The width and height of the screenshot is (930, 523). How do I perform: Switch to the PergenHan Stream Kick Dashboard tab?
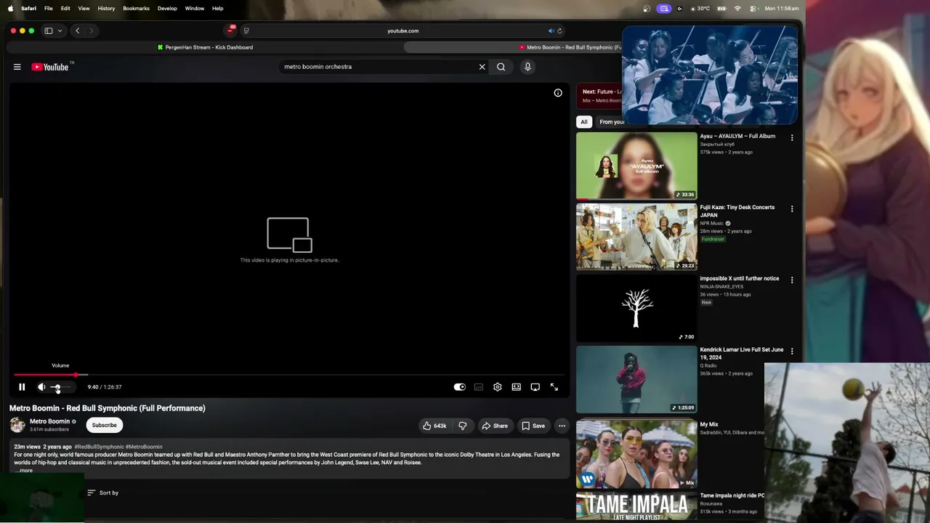point(205,47)
